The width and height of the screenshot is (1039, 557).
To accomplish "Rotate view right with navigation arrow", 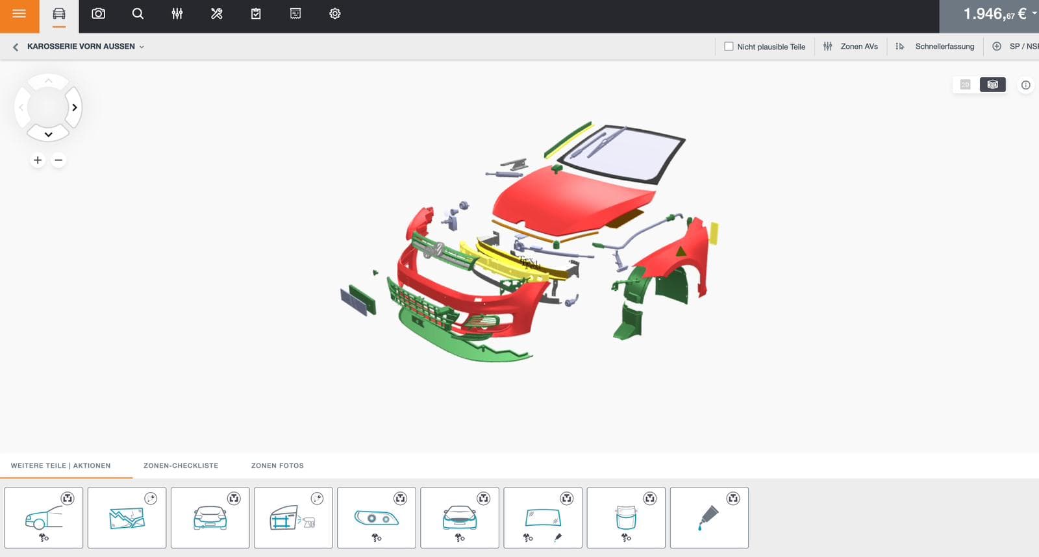I will point(75,108).
